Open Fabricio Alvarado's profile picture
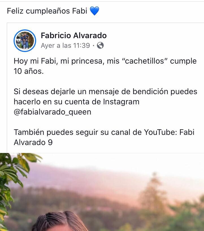The image size is (204, 231). pos(25,41)
